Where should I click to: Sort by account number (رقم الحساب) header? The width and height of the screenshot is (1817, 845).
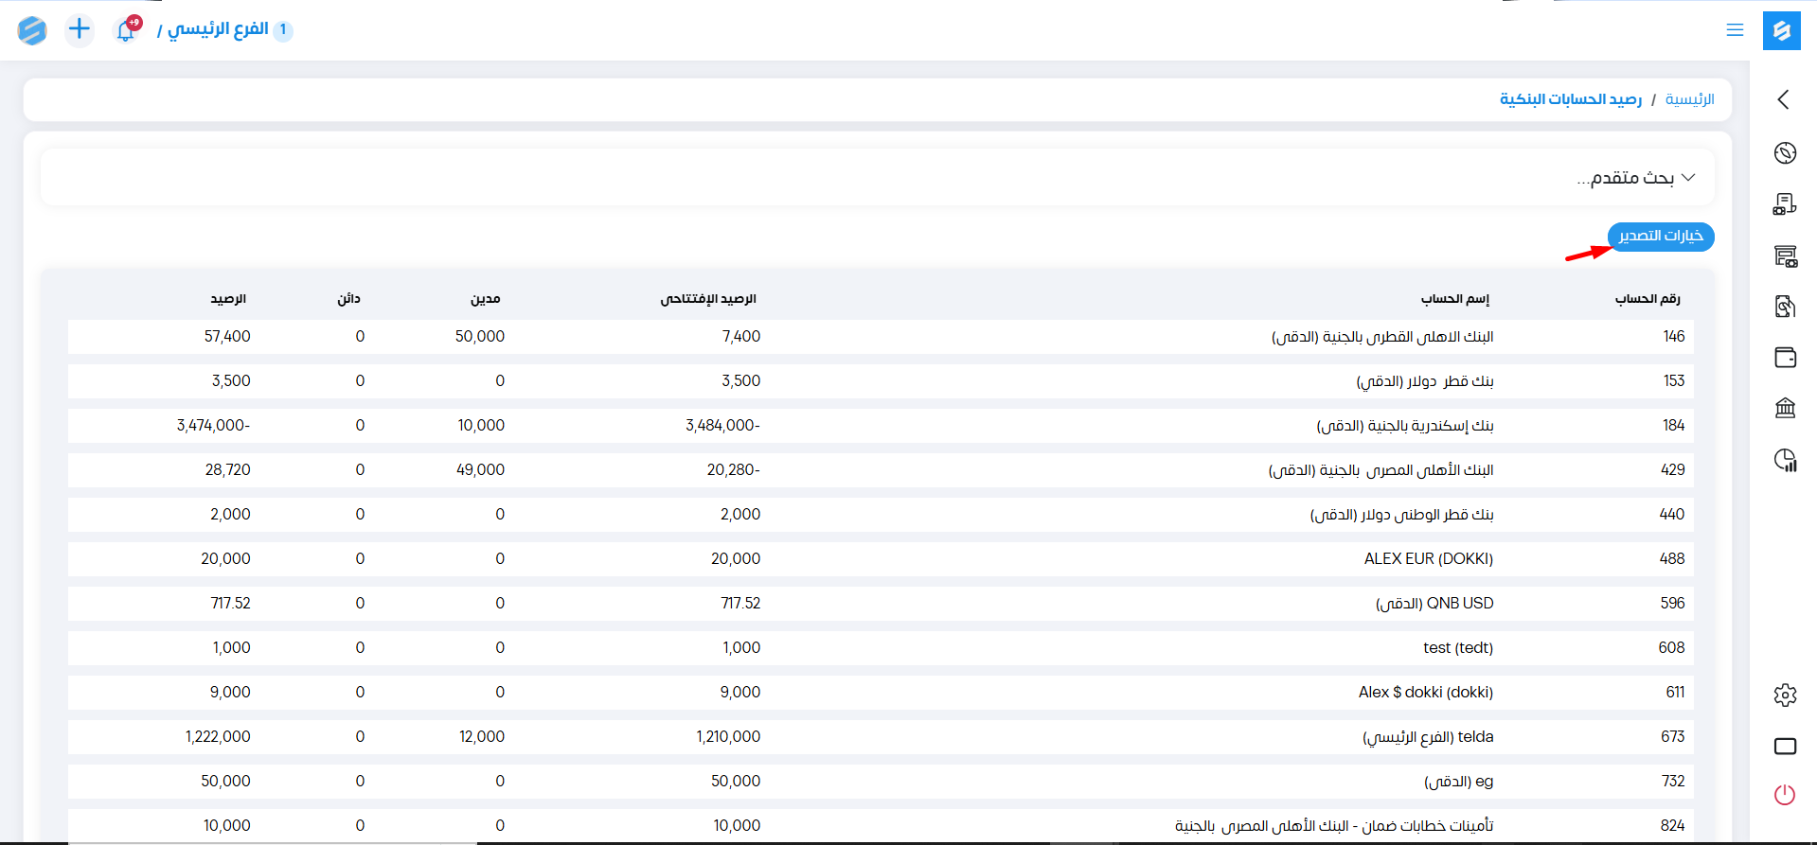point(1647,299)
